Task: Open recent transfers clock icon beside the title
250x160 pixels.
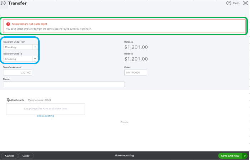Action: click(3, 3)
